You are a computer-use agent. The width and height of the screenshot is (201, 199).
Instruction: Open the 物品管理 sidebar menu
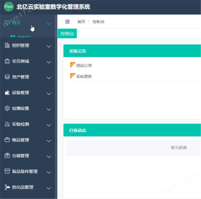click(27, 140)
